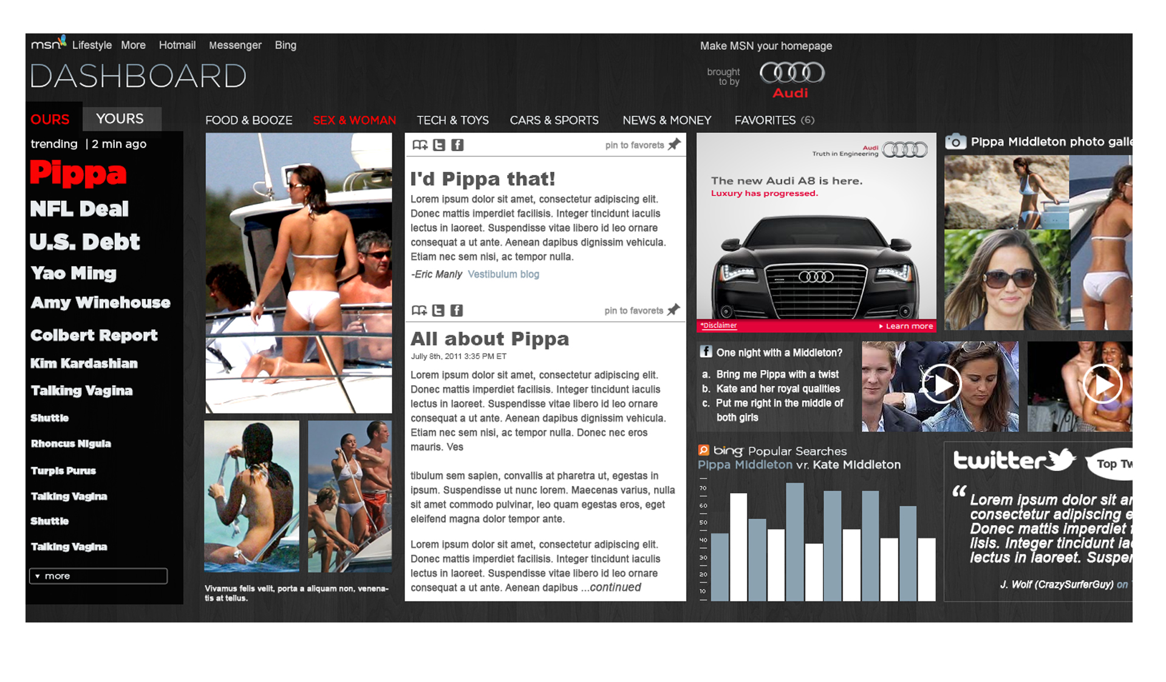Open small photo of group on boat
The image size is (1166, 682).
tap(350, 496)
